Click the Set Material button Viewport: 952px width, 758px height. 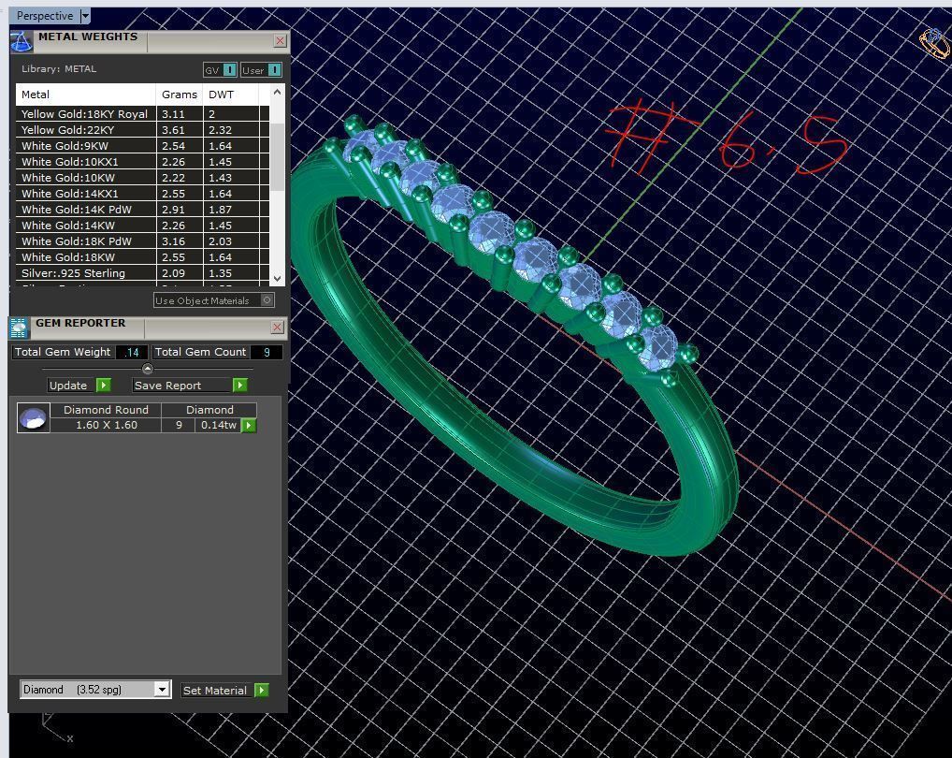[217, 690]
